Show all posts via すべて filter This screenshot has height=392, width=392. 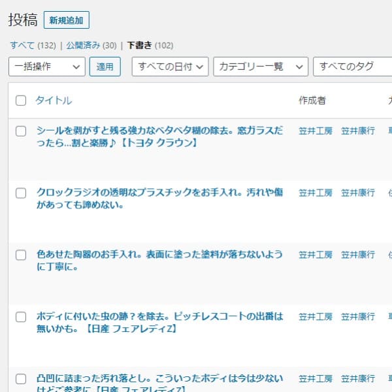(22, 46)
